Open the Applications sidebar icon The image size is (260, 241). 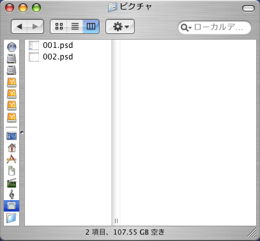pos(11,159)
